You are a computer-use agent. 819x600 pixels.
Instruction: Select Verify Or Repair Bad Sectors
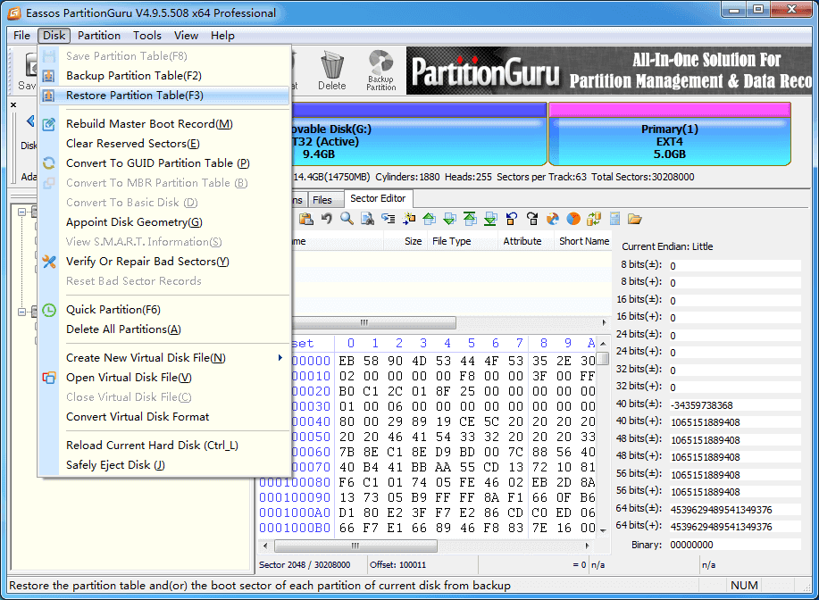click(x=164, y=262)
